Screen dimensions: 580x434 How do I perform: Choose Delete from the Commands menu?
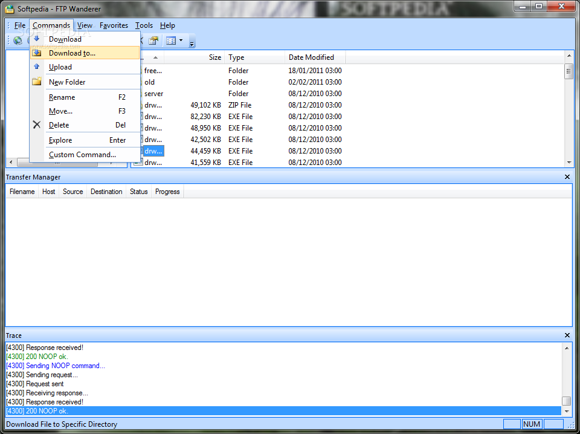[x=85, y=125]
